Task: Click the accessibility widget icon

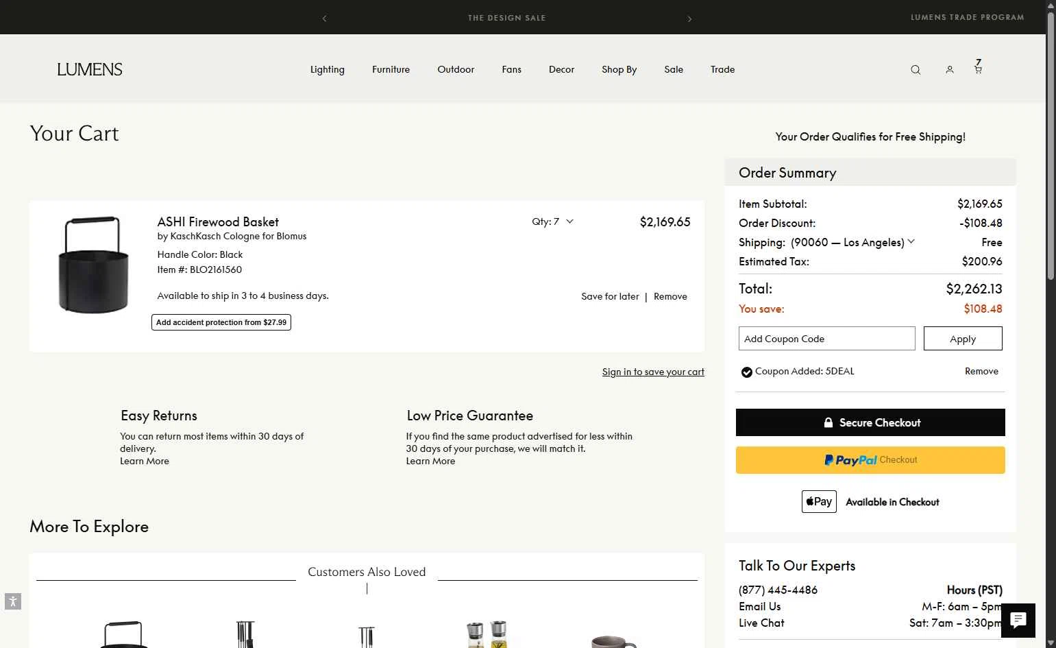Action: [13, 601]
